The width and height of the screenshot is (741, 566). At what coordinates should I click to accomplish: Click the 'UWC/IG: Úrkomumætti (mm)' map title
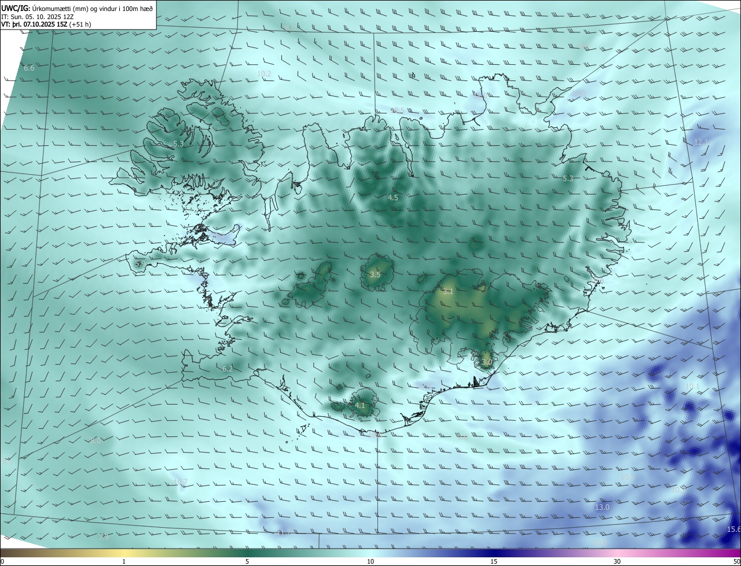tap(77, 8)
